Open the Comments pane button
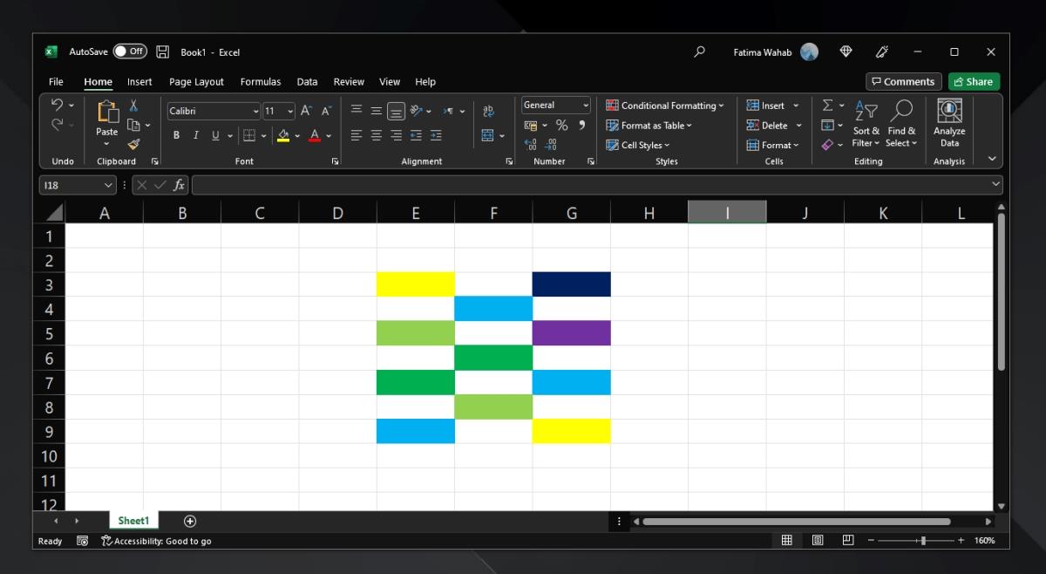This screenshot has height=574, width=1046. tap(903, 82)
